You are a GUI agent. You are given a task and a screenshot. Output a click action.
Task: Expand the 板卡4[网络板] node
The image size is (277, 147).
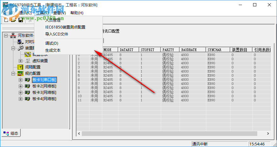pyautogui.click(x=20, y=99)
